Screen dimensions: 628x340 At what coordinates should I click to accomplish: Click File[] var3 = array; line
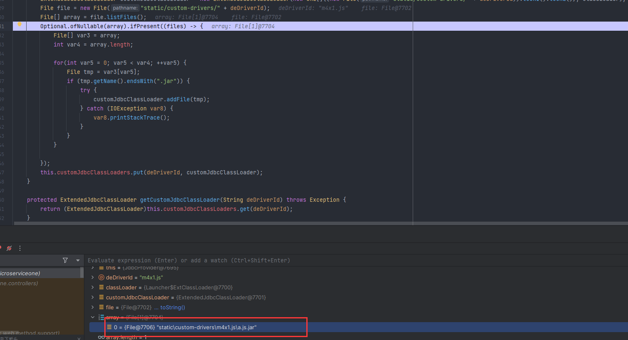pos(86,35)
